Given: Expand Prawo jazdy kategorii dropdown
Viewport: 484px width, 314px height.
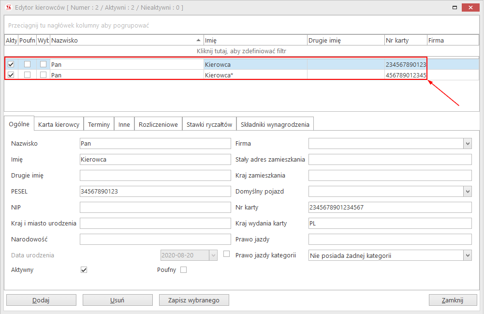Looking at the screenshot, I should tap(467, 255).
